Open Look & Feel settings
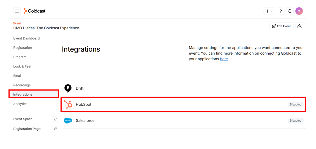 click(x=22, y=66)
